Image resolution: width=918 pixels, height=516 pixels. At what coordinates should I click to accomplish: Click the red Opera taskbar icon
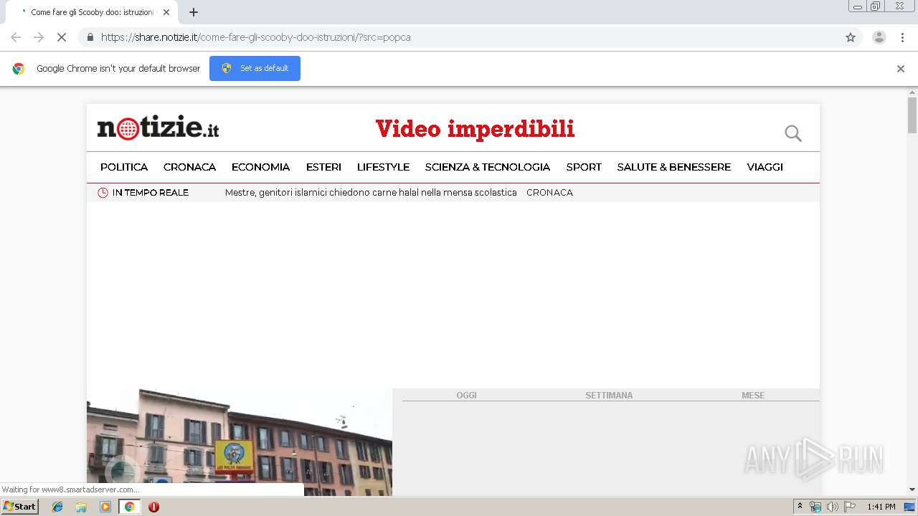[153, 507]
